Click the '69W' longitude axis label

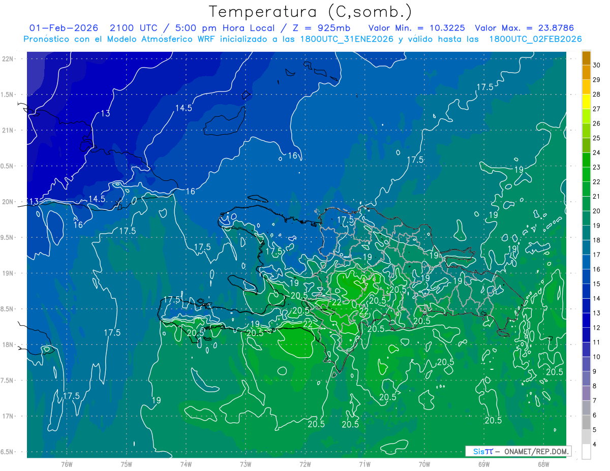pos(484,464)
